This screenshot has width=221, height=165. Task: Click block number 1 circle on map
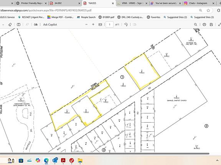pyautogui.click(x=122, y=77)
